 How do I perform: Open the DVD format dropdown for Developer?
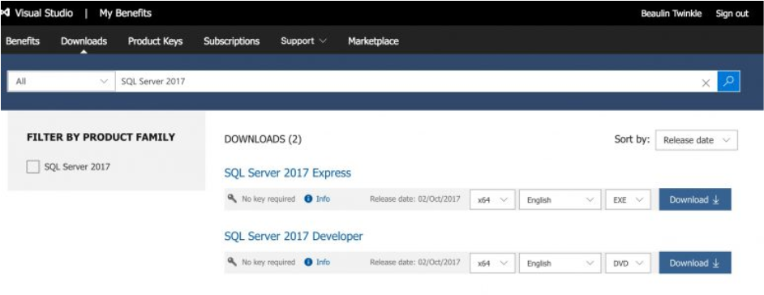(x=628, y=263)
